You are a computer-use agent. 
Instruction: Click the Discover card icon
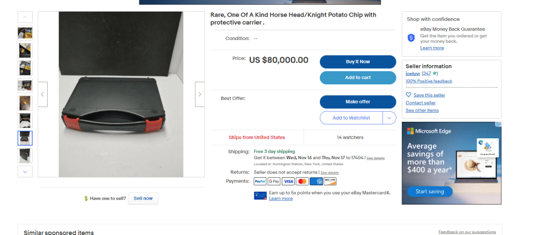tap(330, 182)
